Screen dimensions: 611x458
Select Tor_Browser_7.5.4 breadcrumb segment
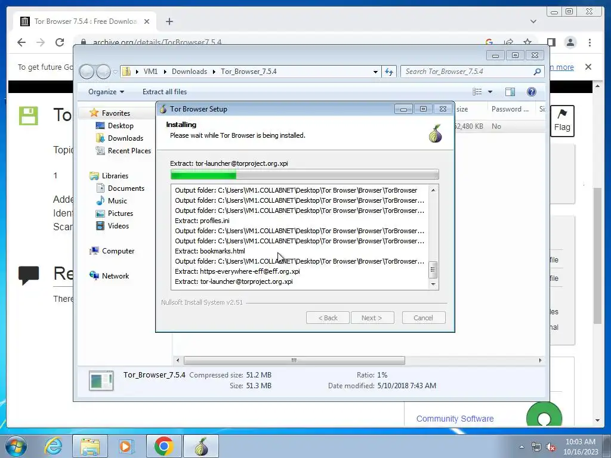pos(249,72)
